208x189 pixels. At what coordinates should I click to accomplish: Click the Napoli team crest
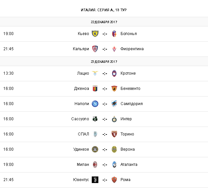pos(95,103)
